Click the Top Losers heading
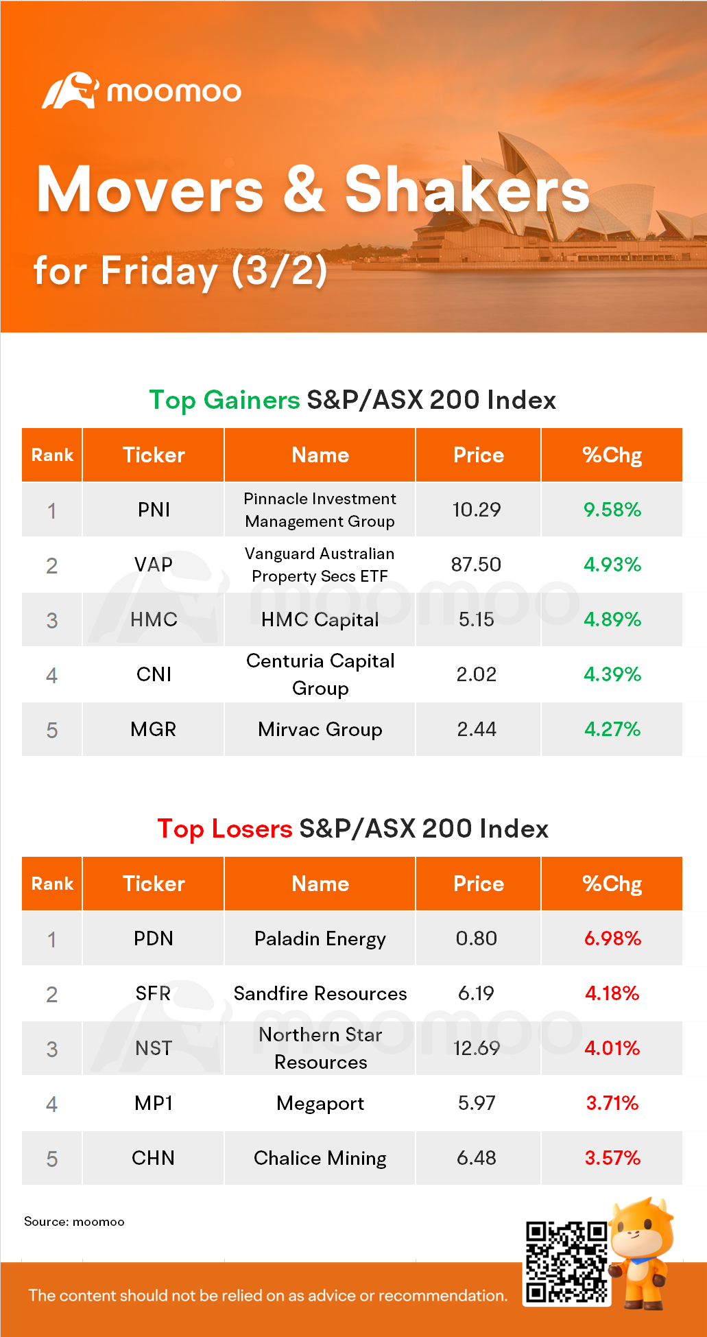Image resolution: width=707 pixels, height=1337 pixels. [224, 829]
